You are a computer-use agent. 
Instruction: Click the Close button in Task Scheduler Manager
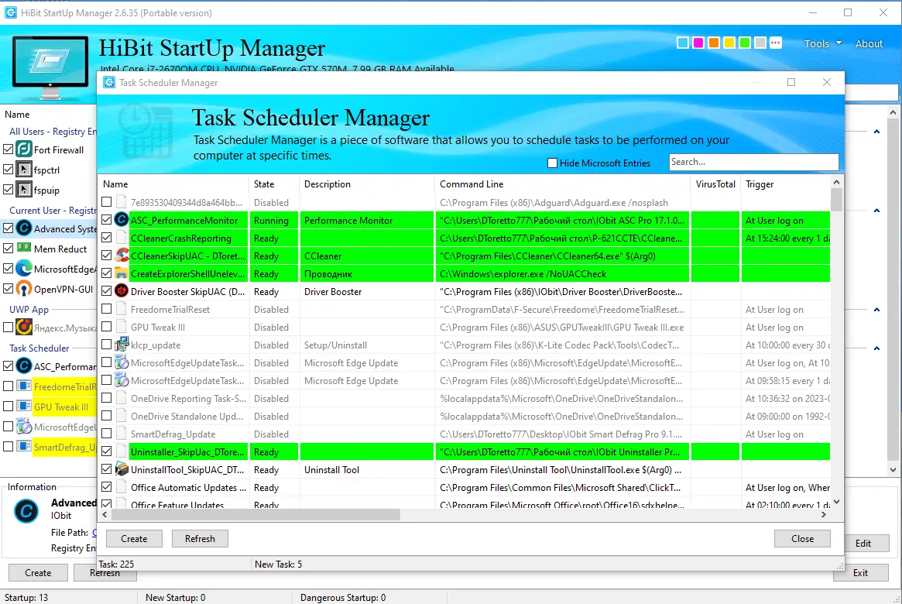[802, 538]
